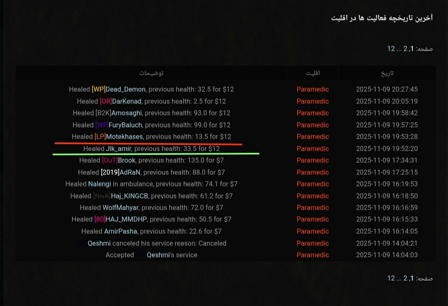Viewport: 448px width, 306px height.
Task: Select Nalengi player name
Action: tap(100, 184)
